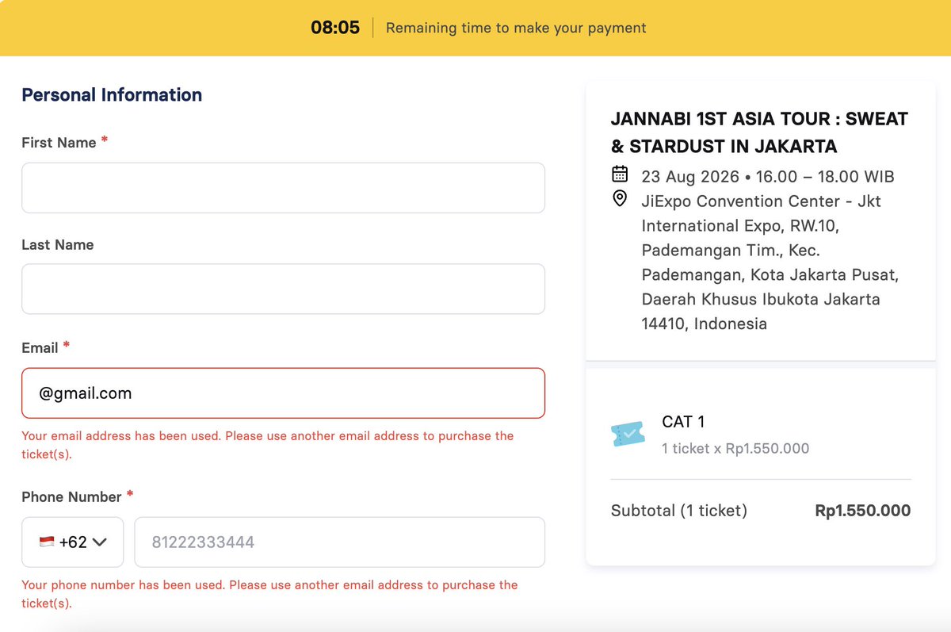Click the JiExpo Convention Center address text

click(x=770, y=262)
